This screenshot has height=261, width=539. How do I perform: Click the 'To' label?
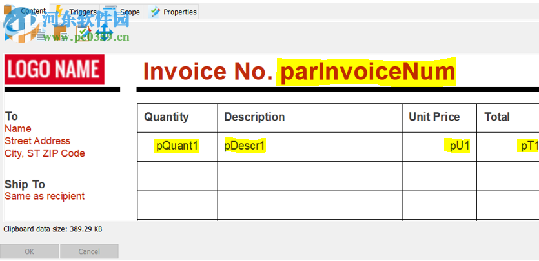tap(12, 116)
